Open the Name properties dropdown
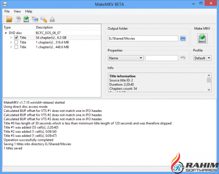The height and width of the screenshot is (174, 219). point(126,58)
